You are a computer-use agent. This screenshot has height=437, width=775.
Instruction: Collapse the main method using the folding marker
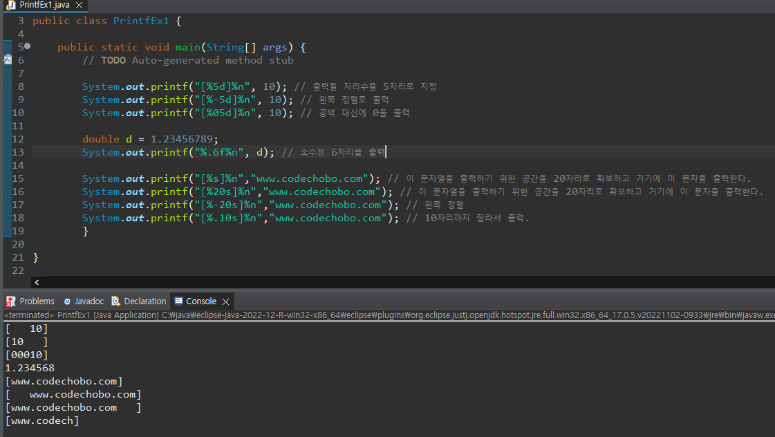[x=26, y=46]
